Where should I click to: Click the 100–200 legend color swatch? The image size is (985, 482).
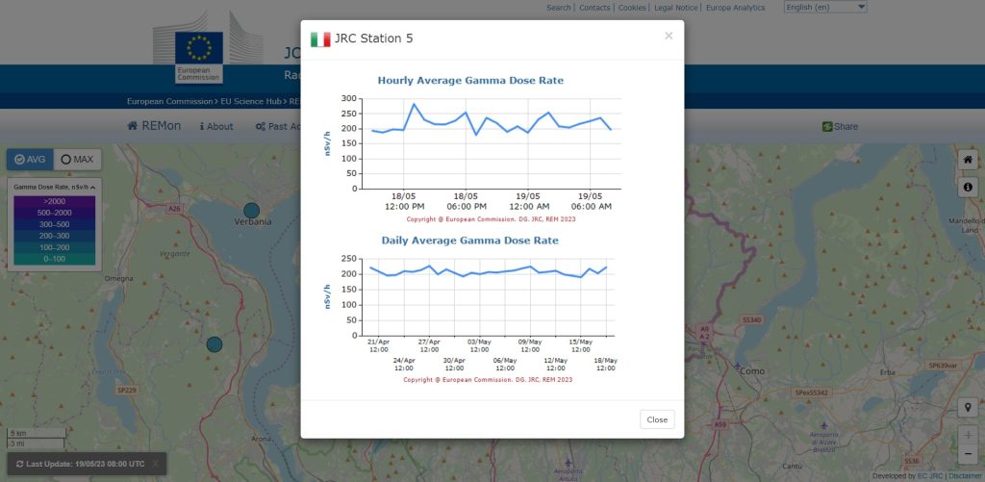(x=55, y=247)
